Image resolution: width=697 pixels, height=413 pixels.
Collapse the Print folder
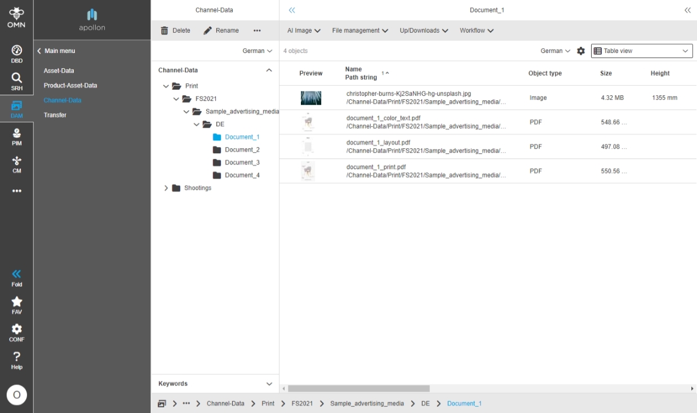click(x=166, y=86)
